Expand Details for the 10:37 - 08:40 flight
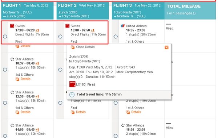 pos(25,79)
